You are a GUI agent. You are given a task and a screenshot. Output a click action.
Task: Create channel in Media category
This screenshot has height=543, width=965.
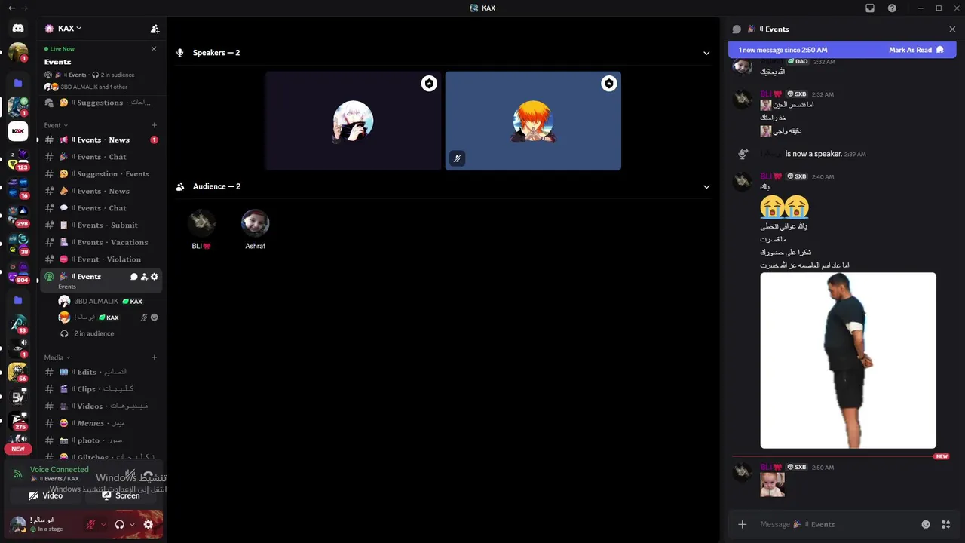[x=155, y=357]
